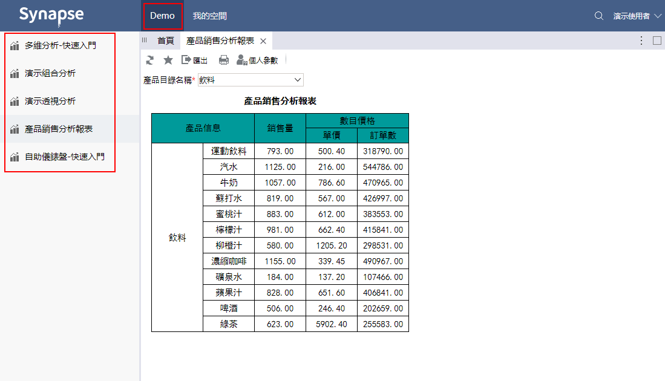The image size is (665, 381).
Task: Open 多維分析-快速入門 in sidebar
Action: tap(60, 45)
